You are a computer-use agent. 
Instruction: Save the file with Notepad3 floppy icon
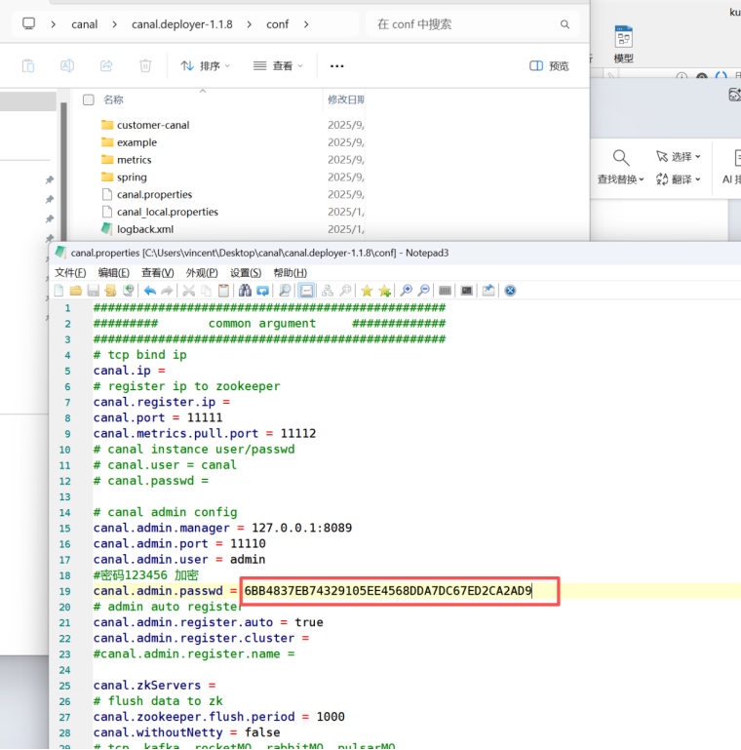click(94, 291)
